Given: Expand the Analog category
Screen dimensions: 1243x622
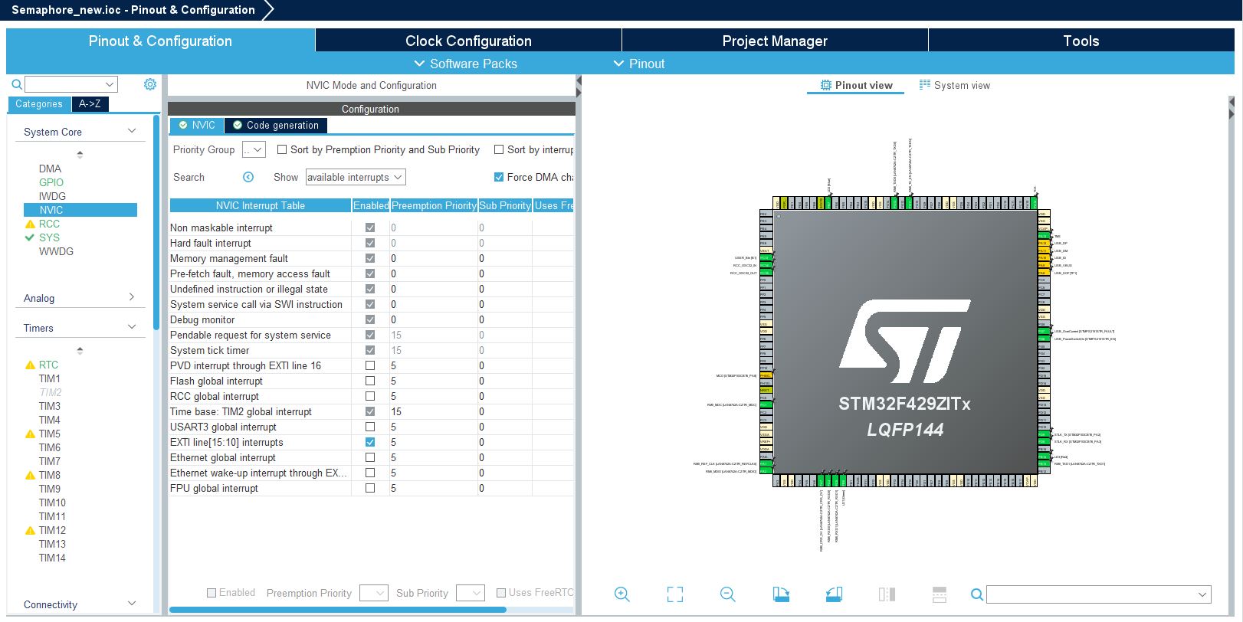Looking at the screenshot, I should [x=132, y=297].
